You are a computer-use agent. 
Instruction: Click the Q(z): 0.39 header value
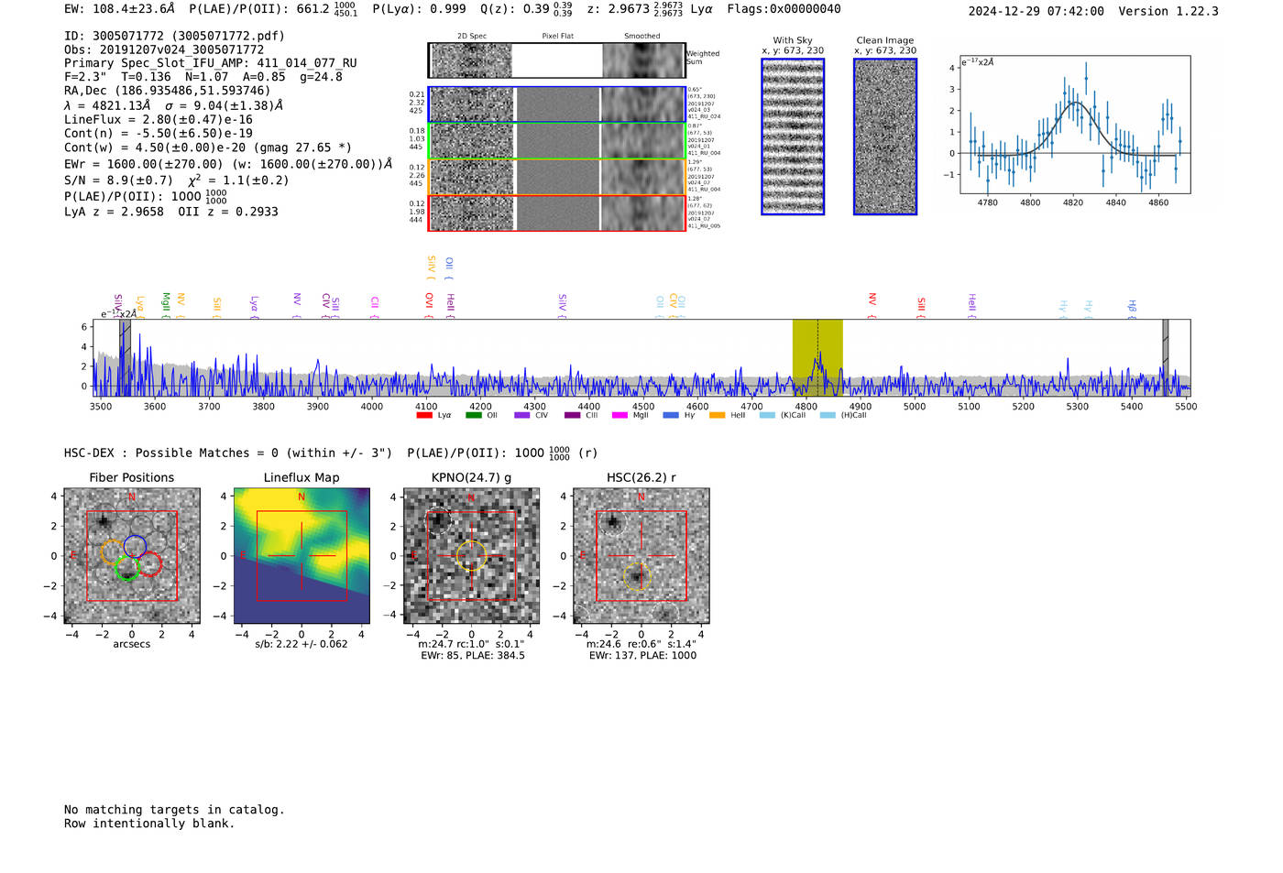[x=526, y=9]
